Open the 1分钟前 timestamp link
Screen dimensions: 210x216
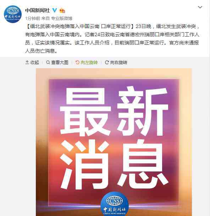pos(33,18)
